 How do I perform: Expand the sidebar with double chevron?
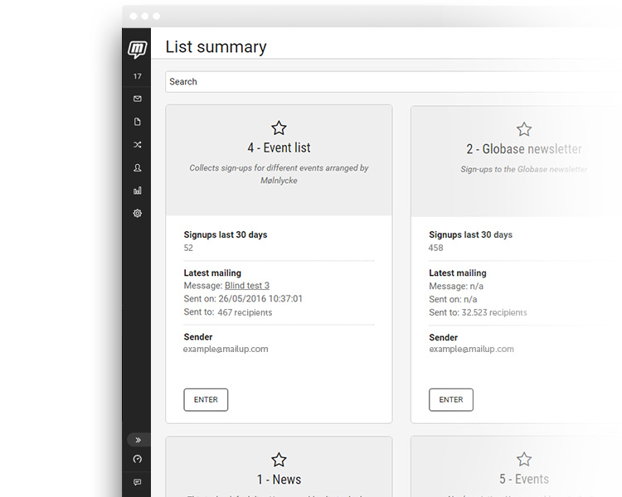(x=138, y=440)
